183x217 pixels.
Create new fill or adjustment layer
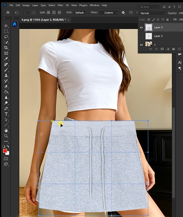point(168,49)
